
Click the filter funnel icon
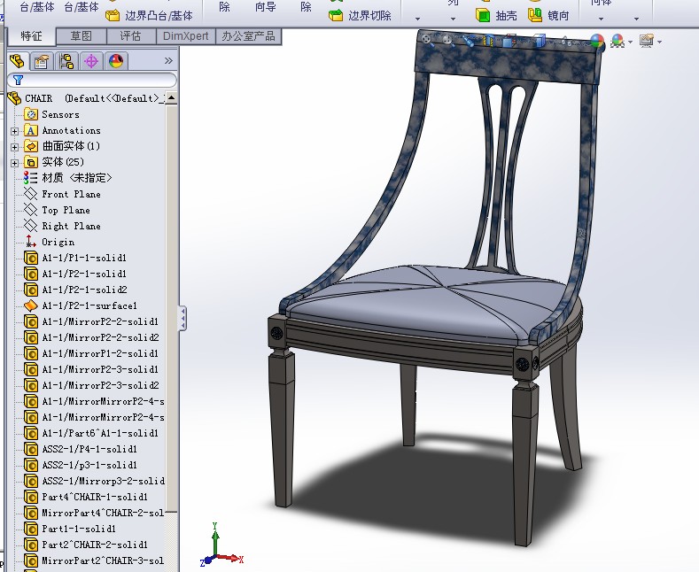click(x=18, y=81)
